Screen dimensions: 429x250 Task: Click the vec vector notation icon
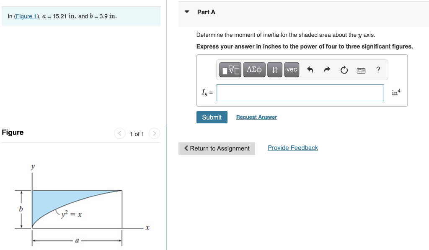click(x=291, y=70)
